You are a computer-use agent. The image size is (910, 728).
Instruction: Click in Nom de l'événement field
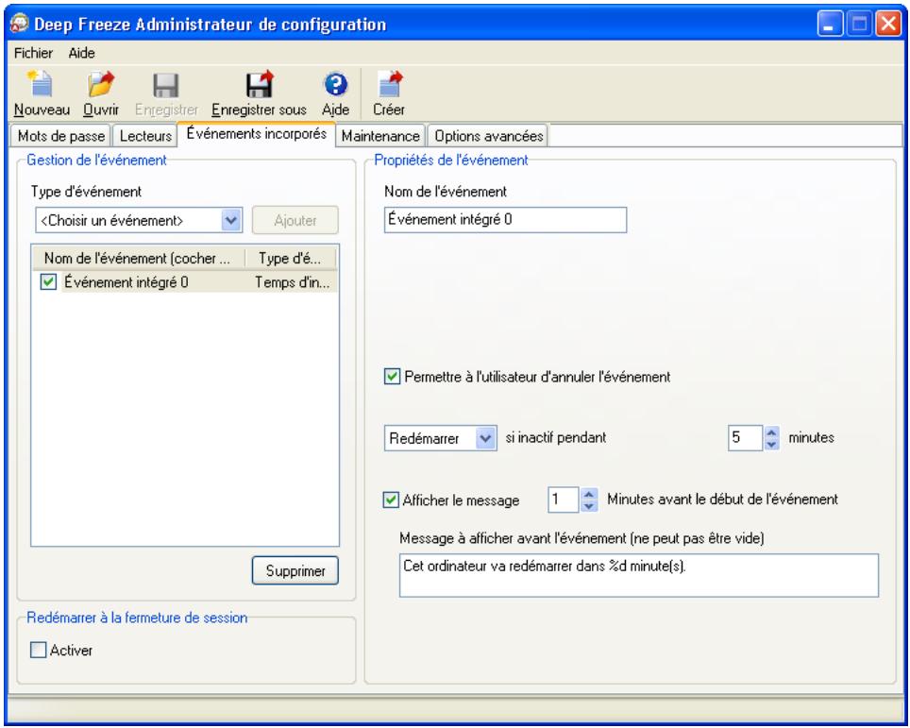505,220
